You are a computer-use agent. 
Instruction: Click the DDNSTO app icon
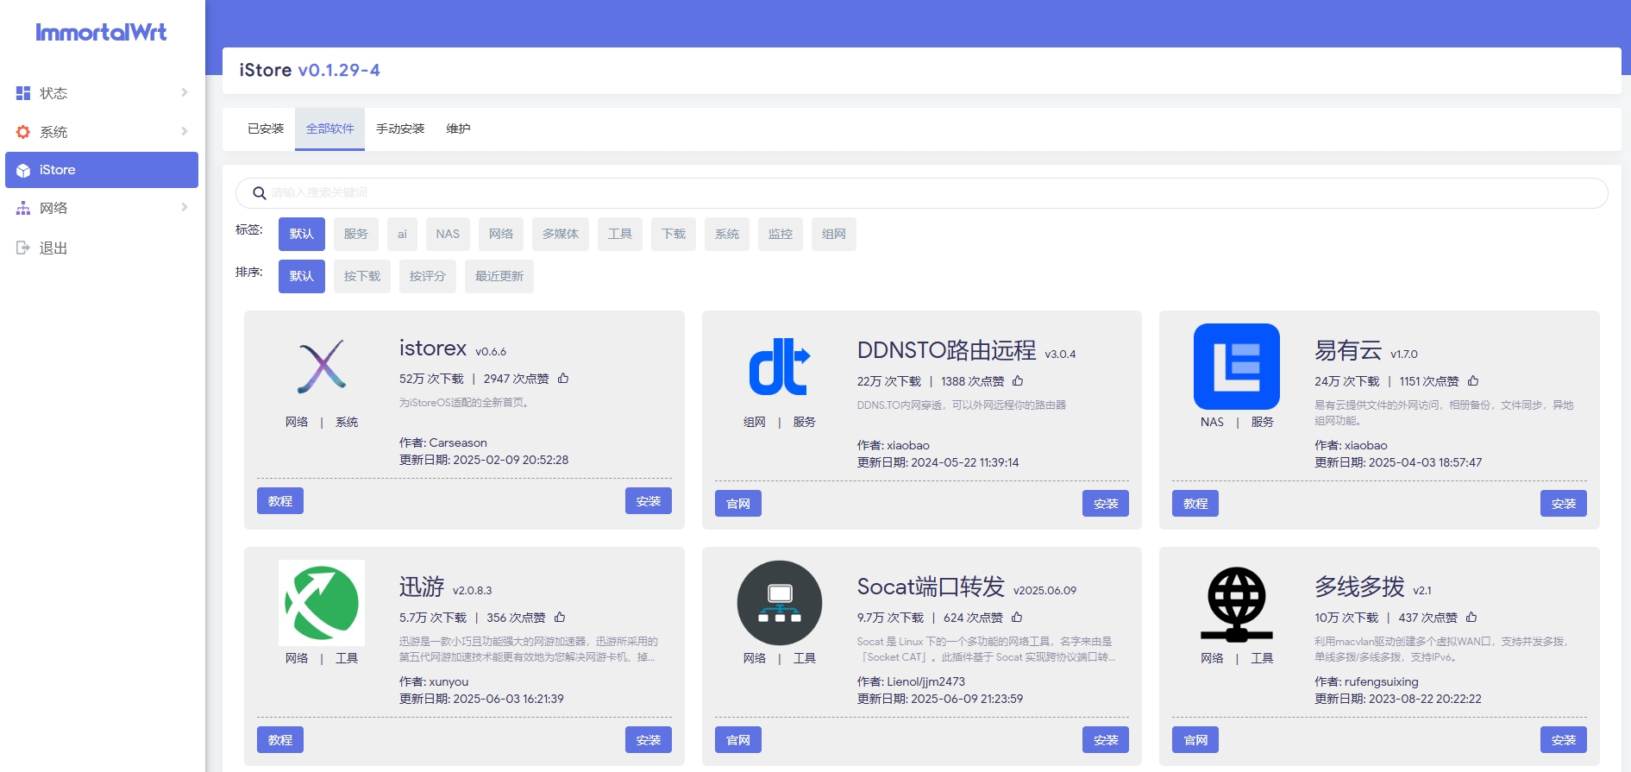point(780,367)
